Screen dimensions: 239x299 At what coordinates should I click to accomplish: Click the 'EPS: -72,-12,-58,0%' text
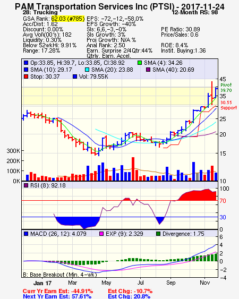115,19
